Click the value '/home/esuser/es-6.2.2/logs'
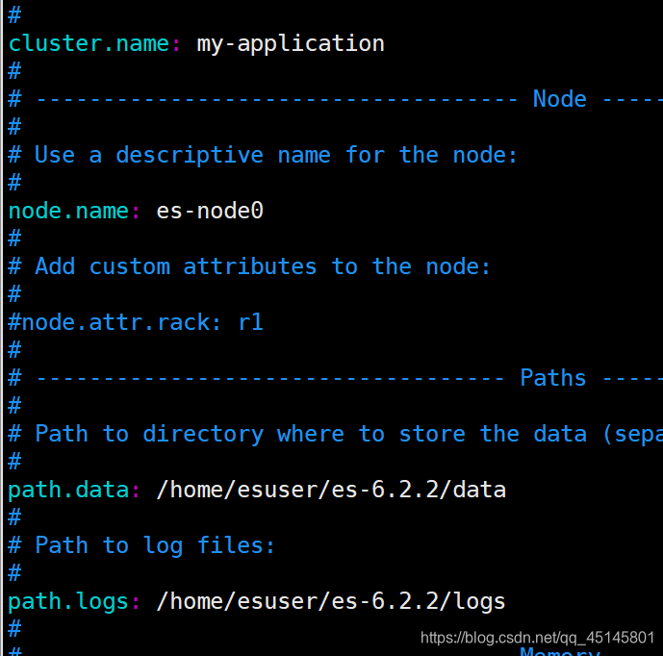Viewport: 663px width, 656px height. (x=331, y=602)
